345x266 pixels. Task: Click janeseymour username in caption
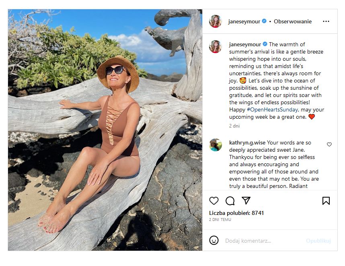(244, 44)
